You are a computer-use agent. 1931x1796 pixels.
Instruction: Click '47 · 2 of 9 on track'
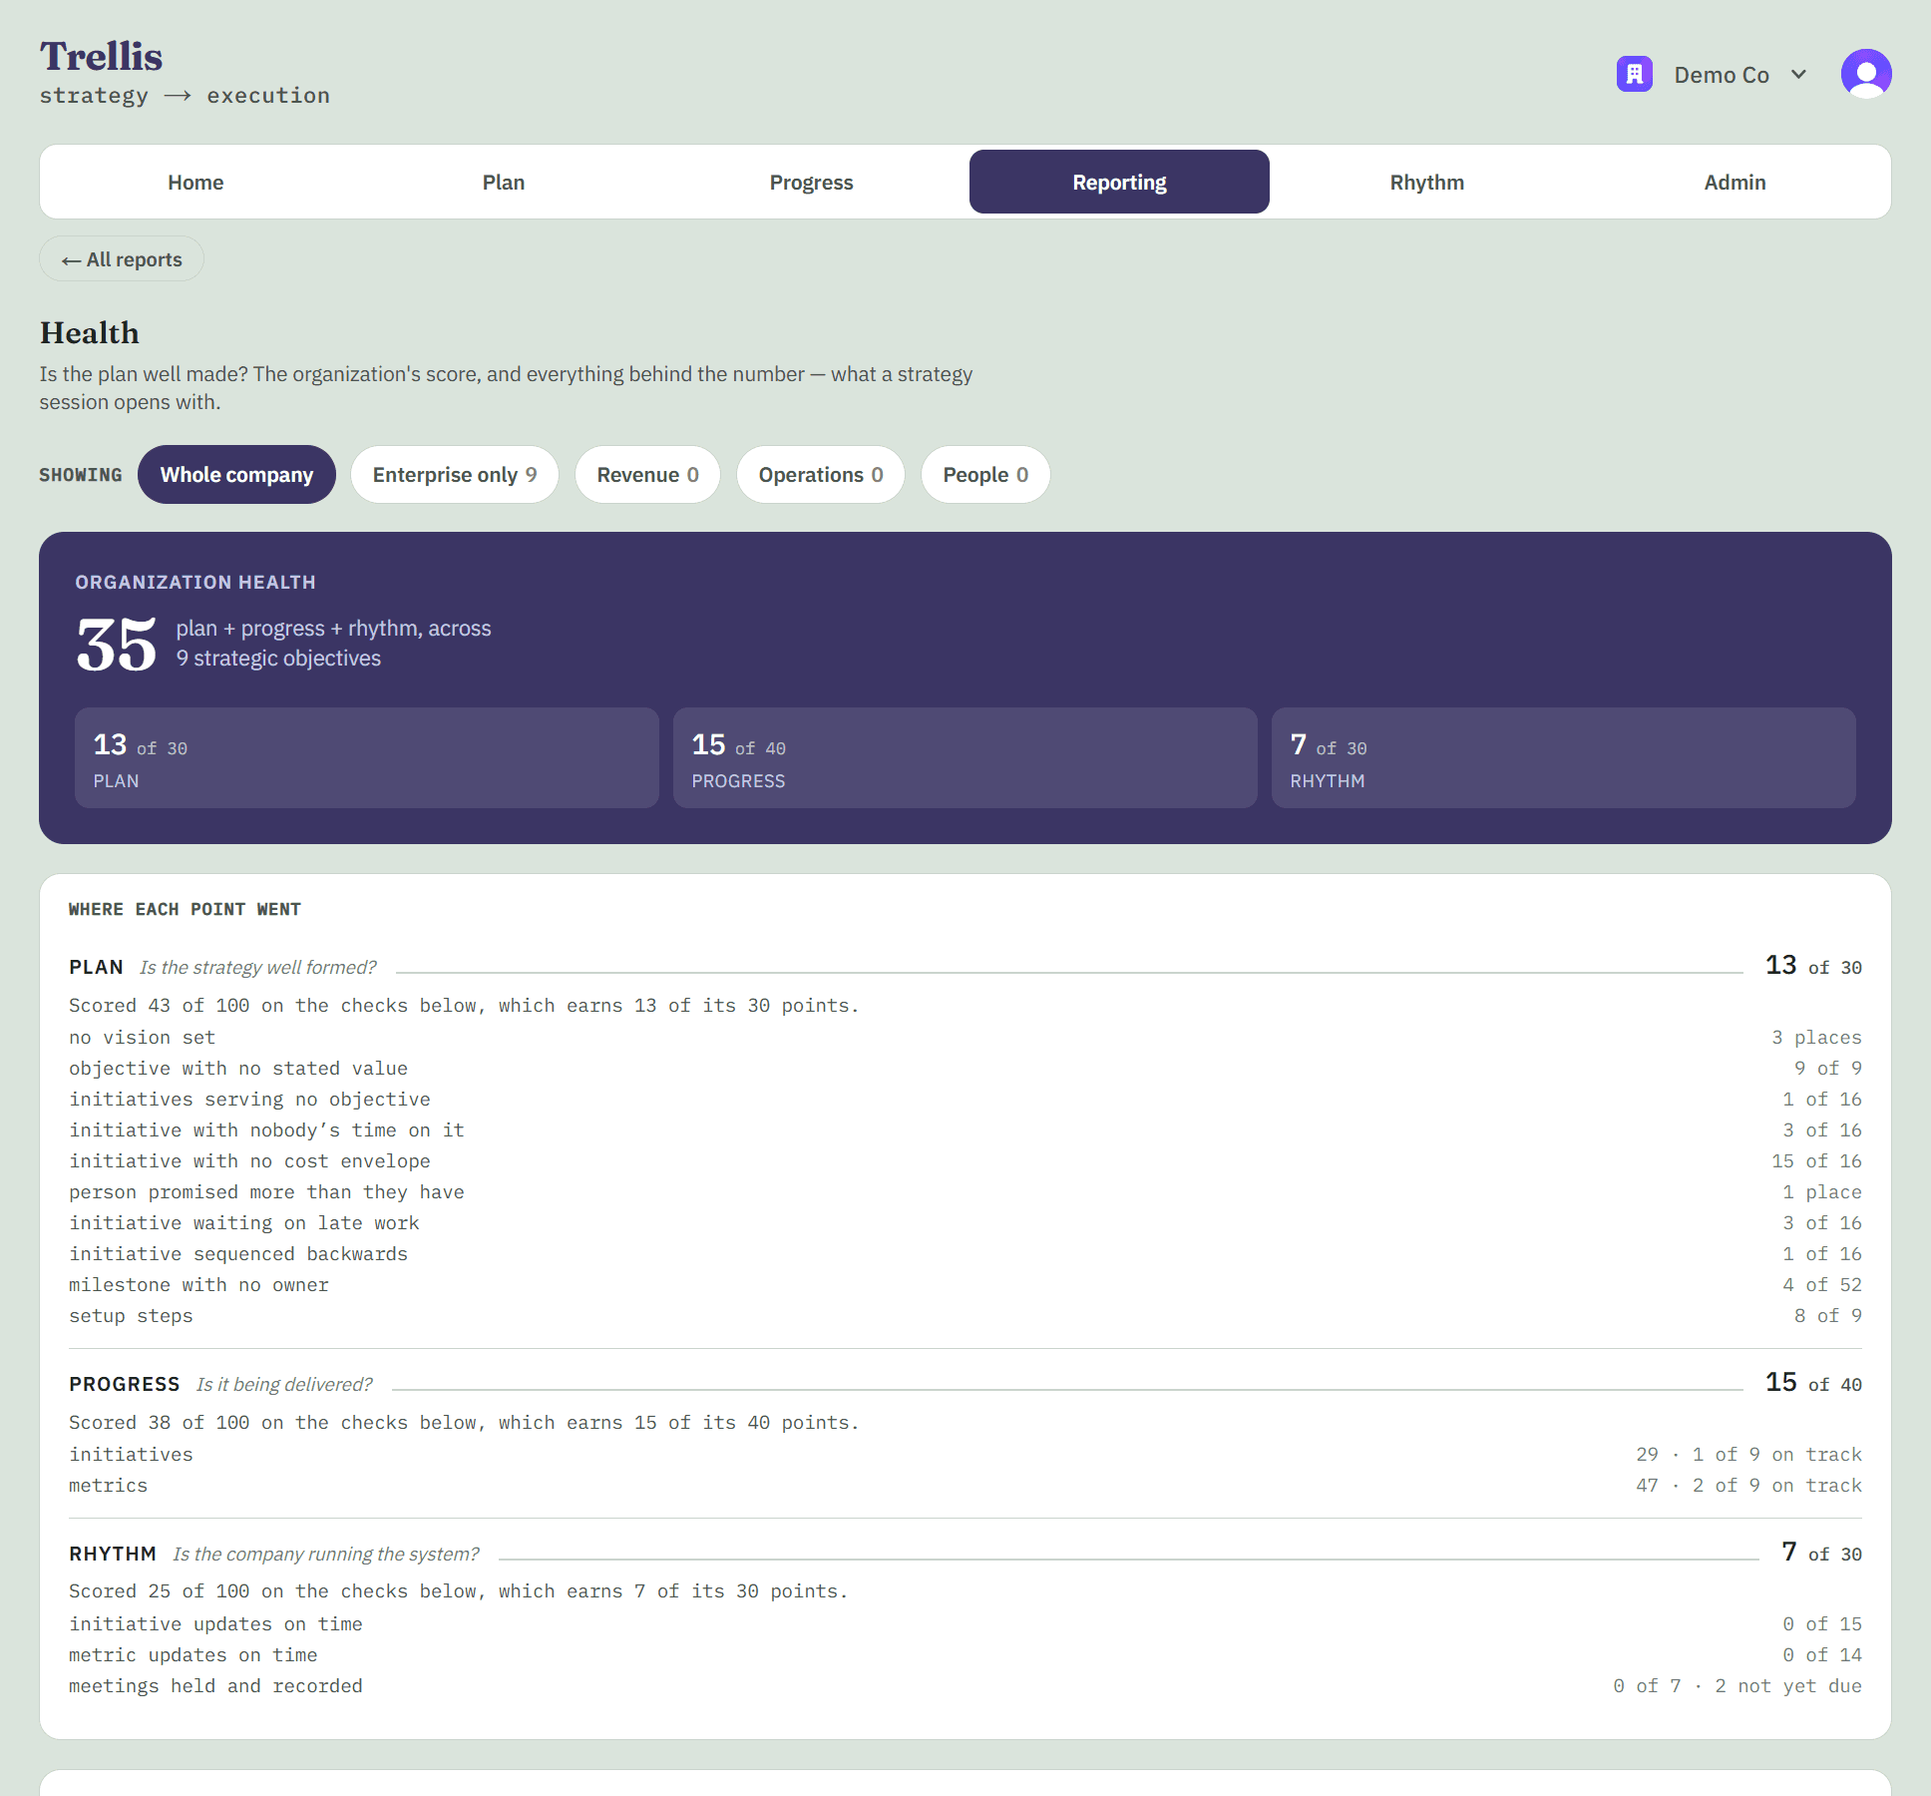click(1748, 1486)
